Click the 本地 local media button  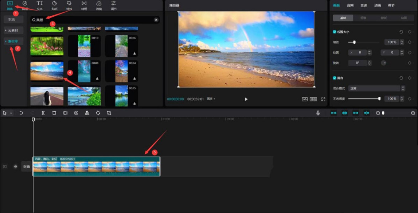[12, 20]
